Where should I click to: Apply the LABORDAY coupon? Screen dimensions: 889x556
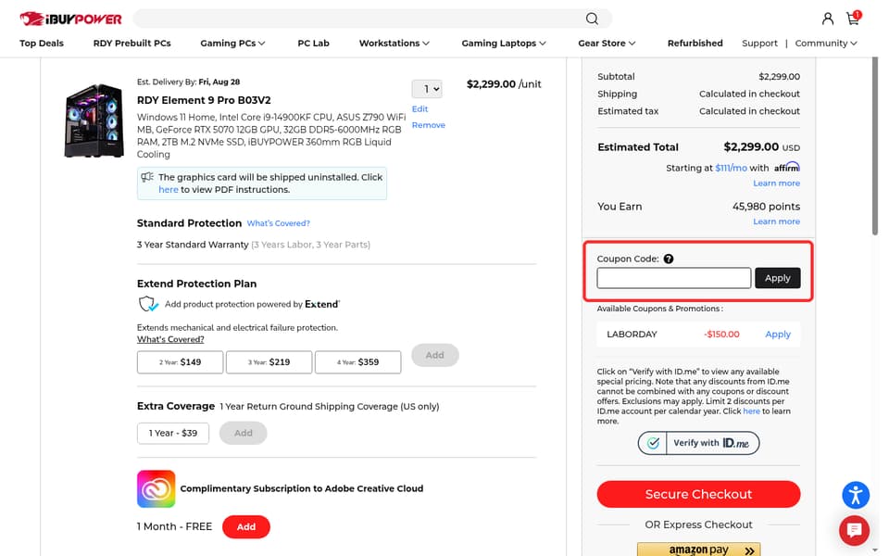pos(778,335)
